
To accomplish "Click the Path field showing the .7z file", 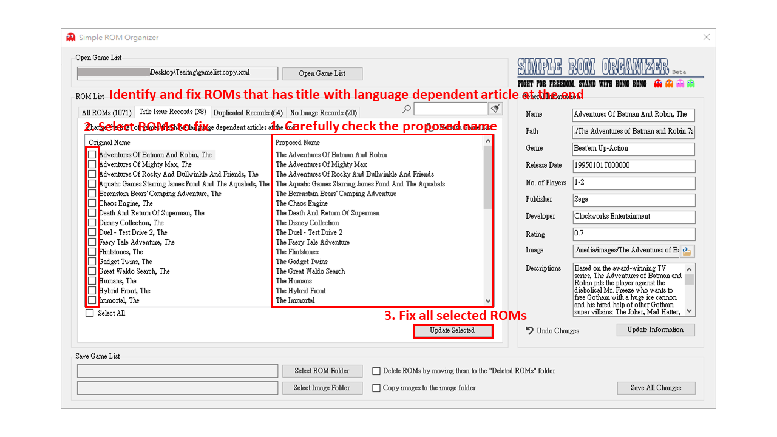I will coord(633,131).
